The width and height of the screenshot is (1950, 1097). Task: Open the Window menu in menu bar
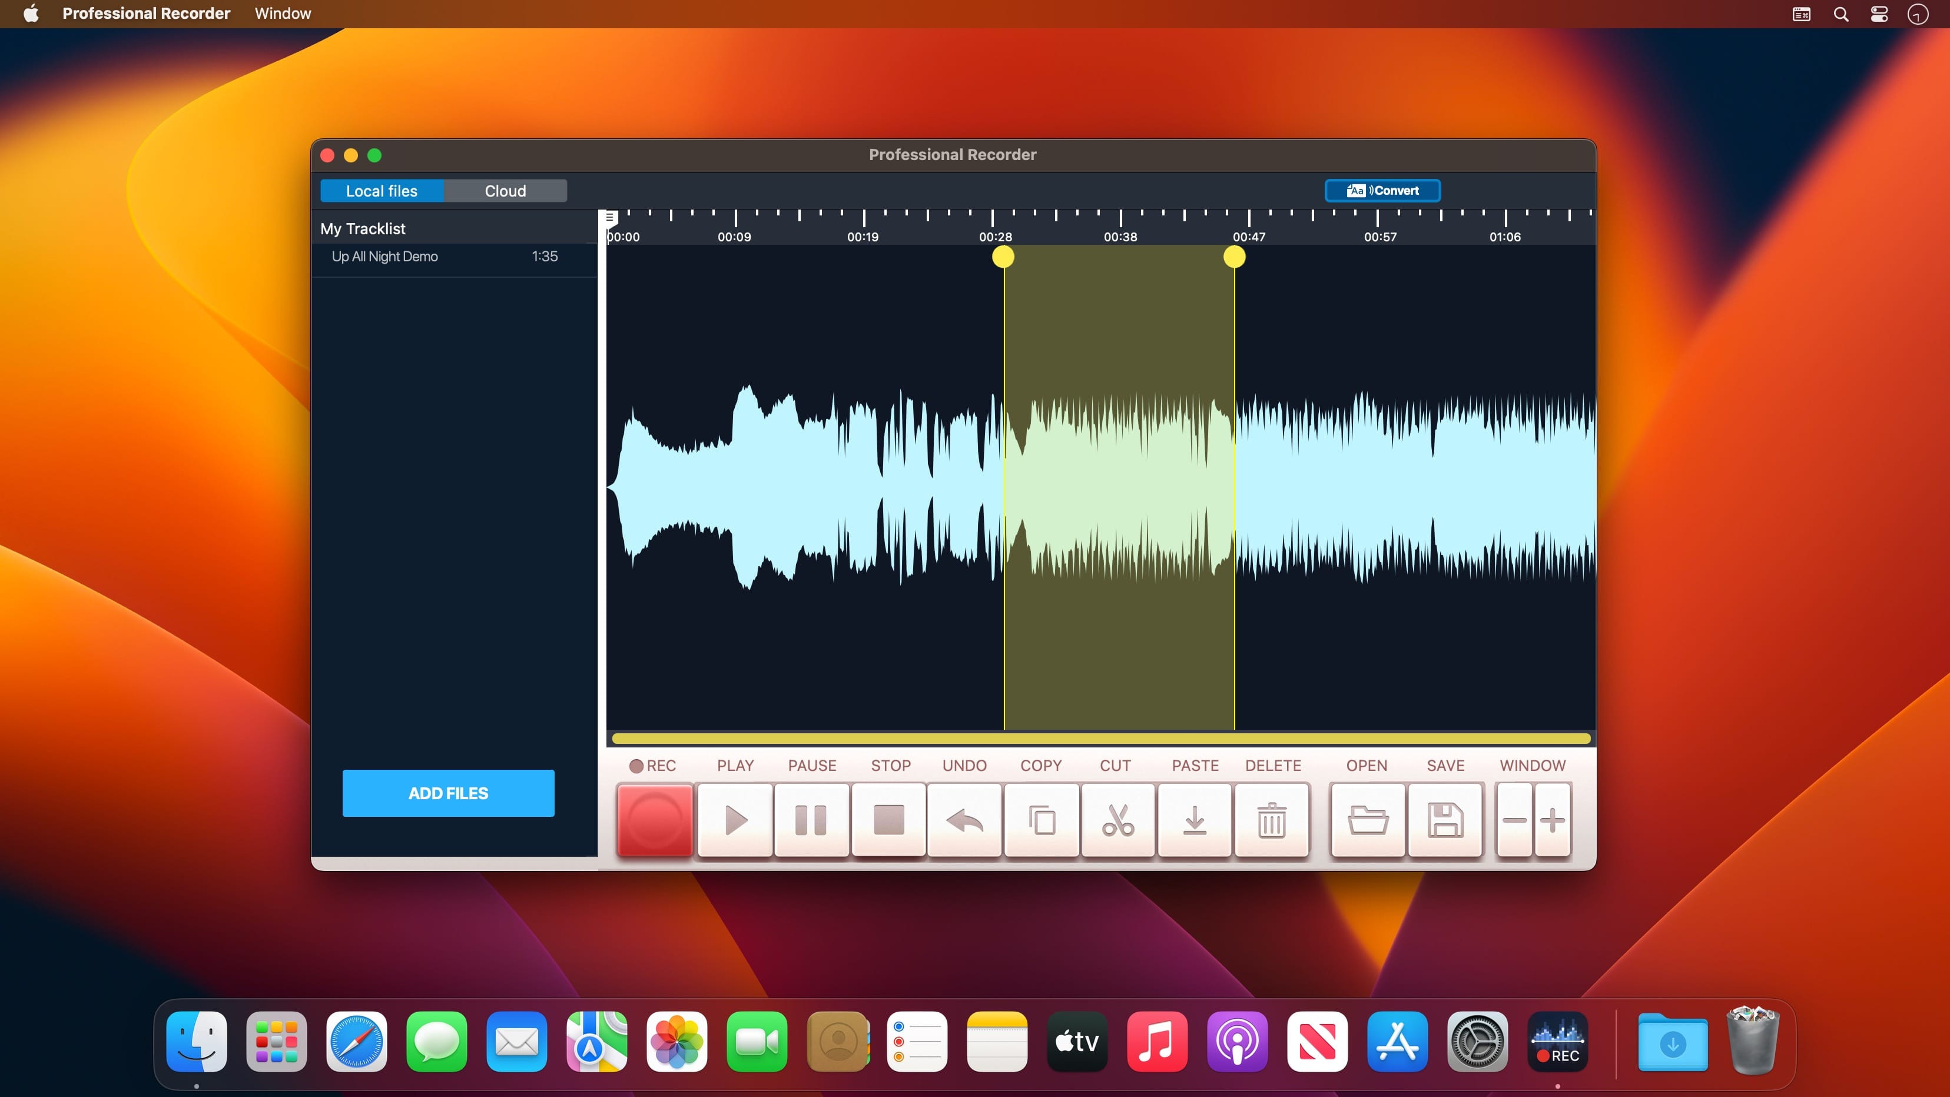click(283, 14)
